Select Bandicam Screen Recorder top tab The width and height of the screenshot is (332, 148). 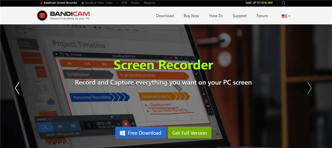[x=59, y=3]
